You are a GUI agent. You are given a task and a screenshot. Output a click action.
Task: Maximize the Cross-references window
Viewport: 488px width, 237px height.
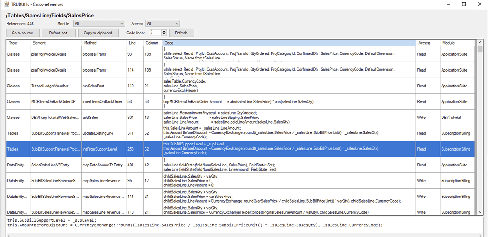pyautogui.click(x=464, y=4)
